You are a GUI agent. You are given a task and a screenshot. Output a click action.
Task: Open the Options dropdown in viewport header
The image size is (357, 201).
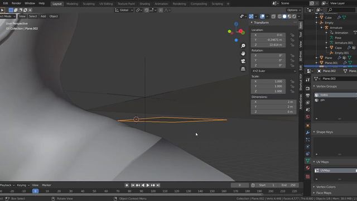294,10
